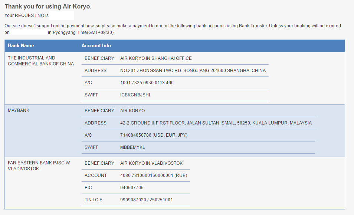Select account '714084050786 (USD, EUR, JPY)'
354x215 pixels.
(x=154, y=135)
